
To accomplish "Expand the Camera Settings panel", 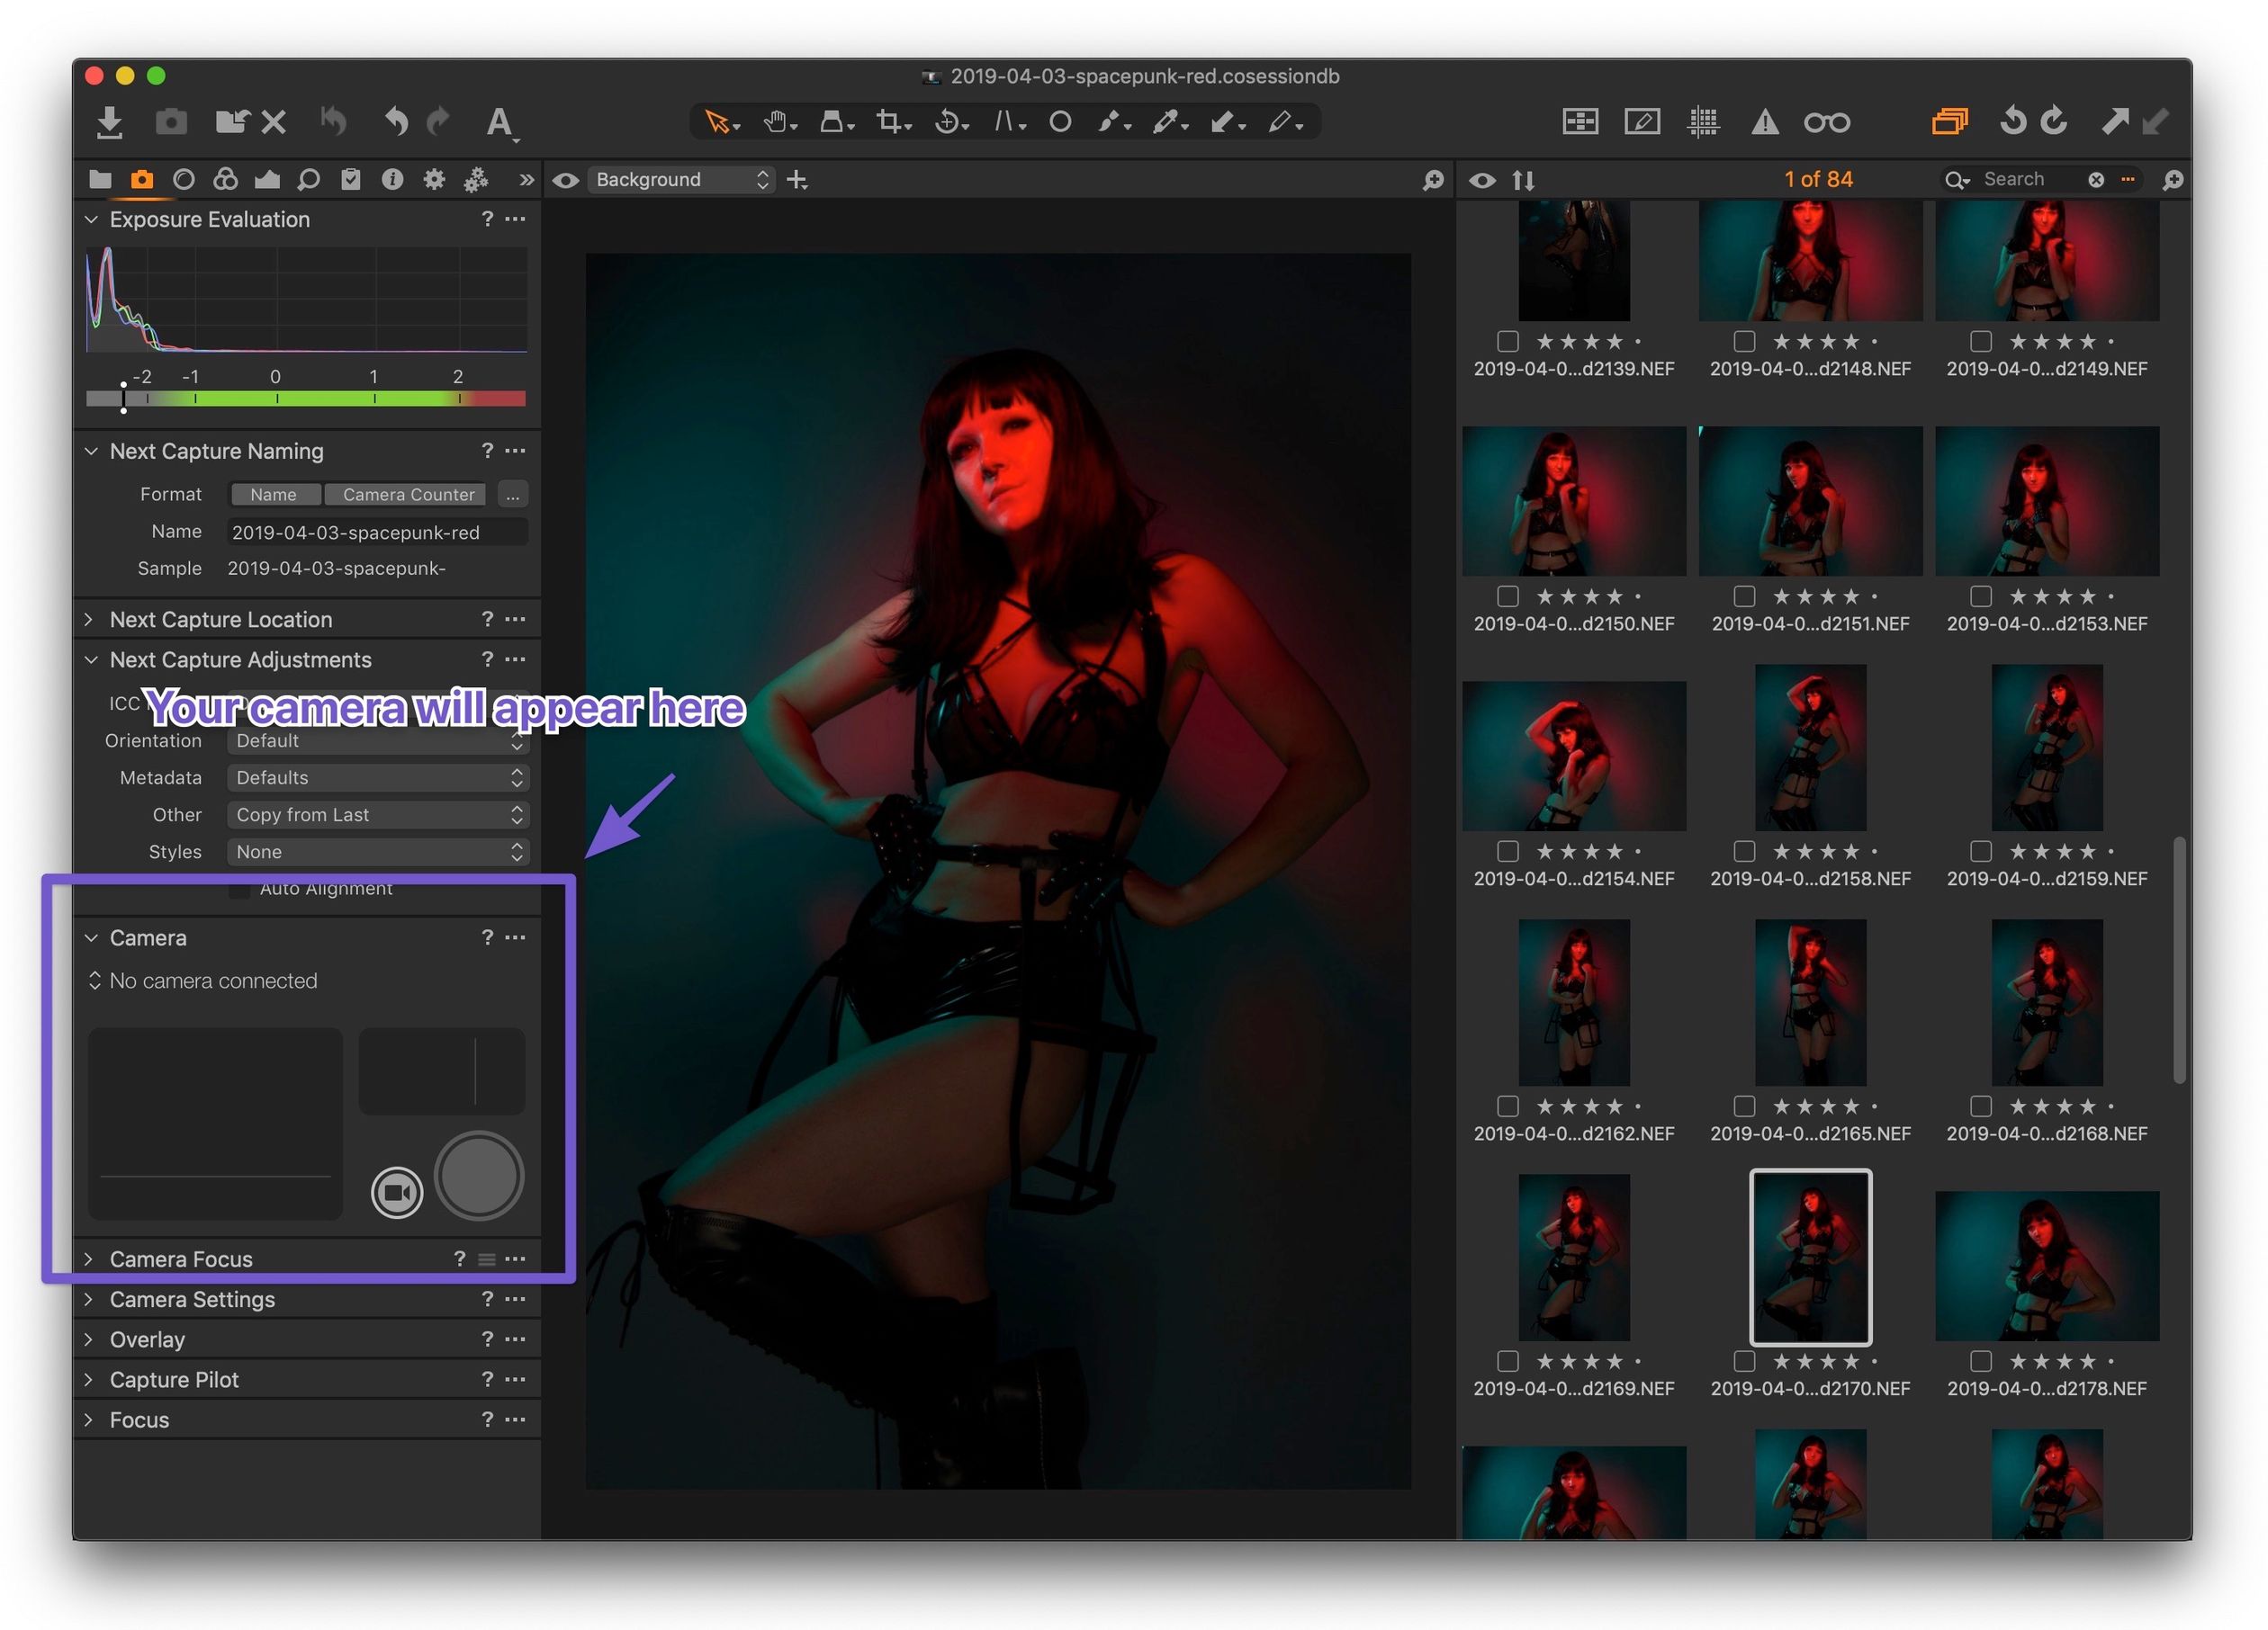I will pyautogui.click(x=192, y=1299).
